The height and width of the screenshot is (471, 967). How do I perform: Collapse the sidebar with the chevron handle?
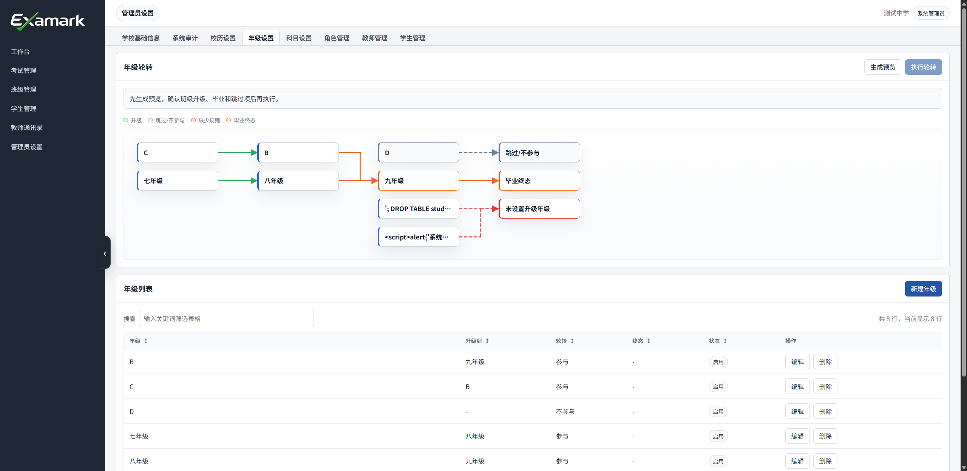click(105, 253)
